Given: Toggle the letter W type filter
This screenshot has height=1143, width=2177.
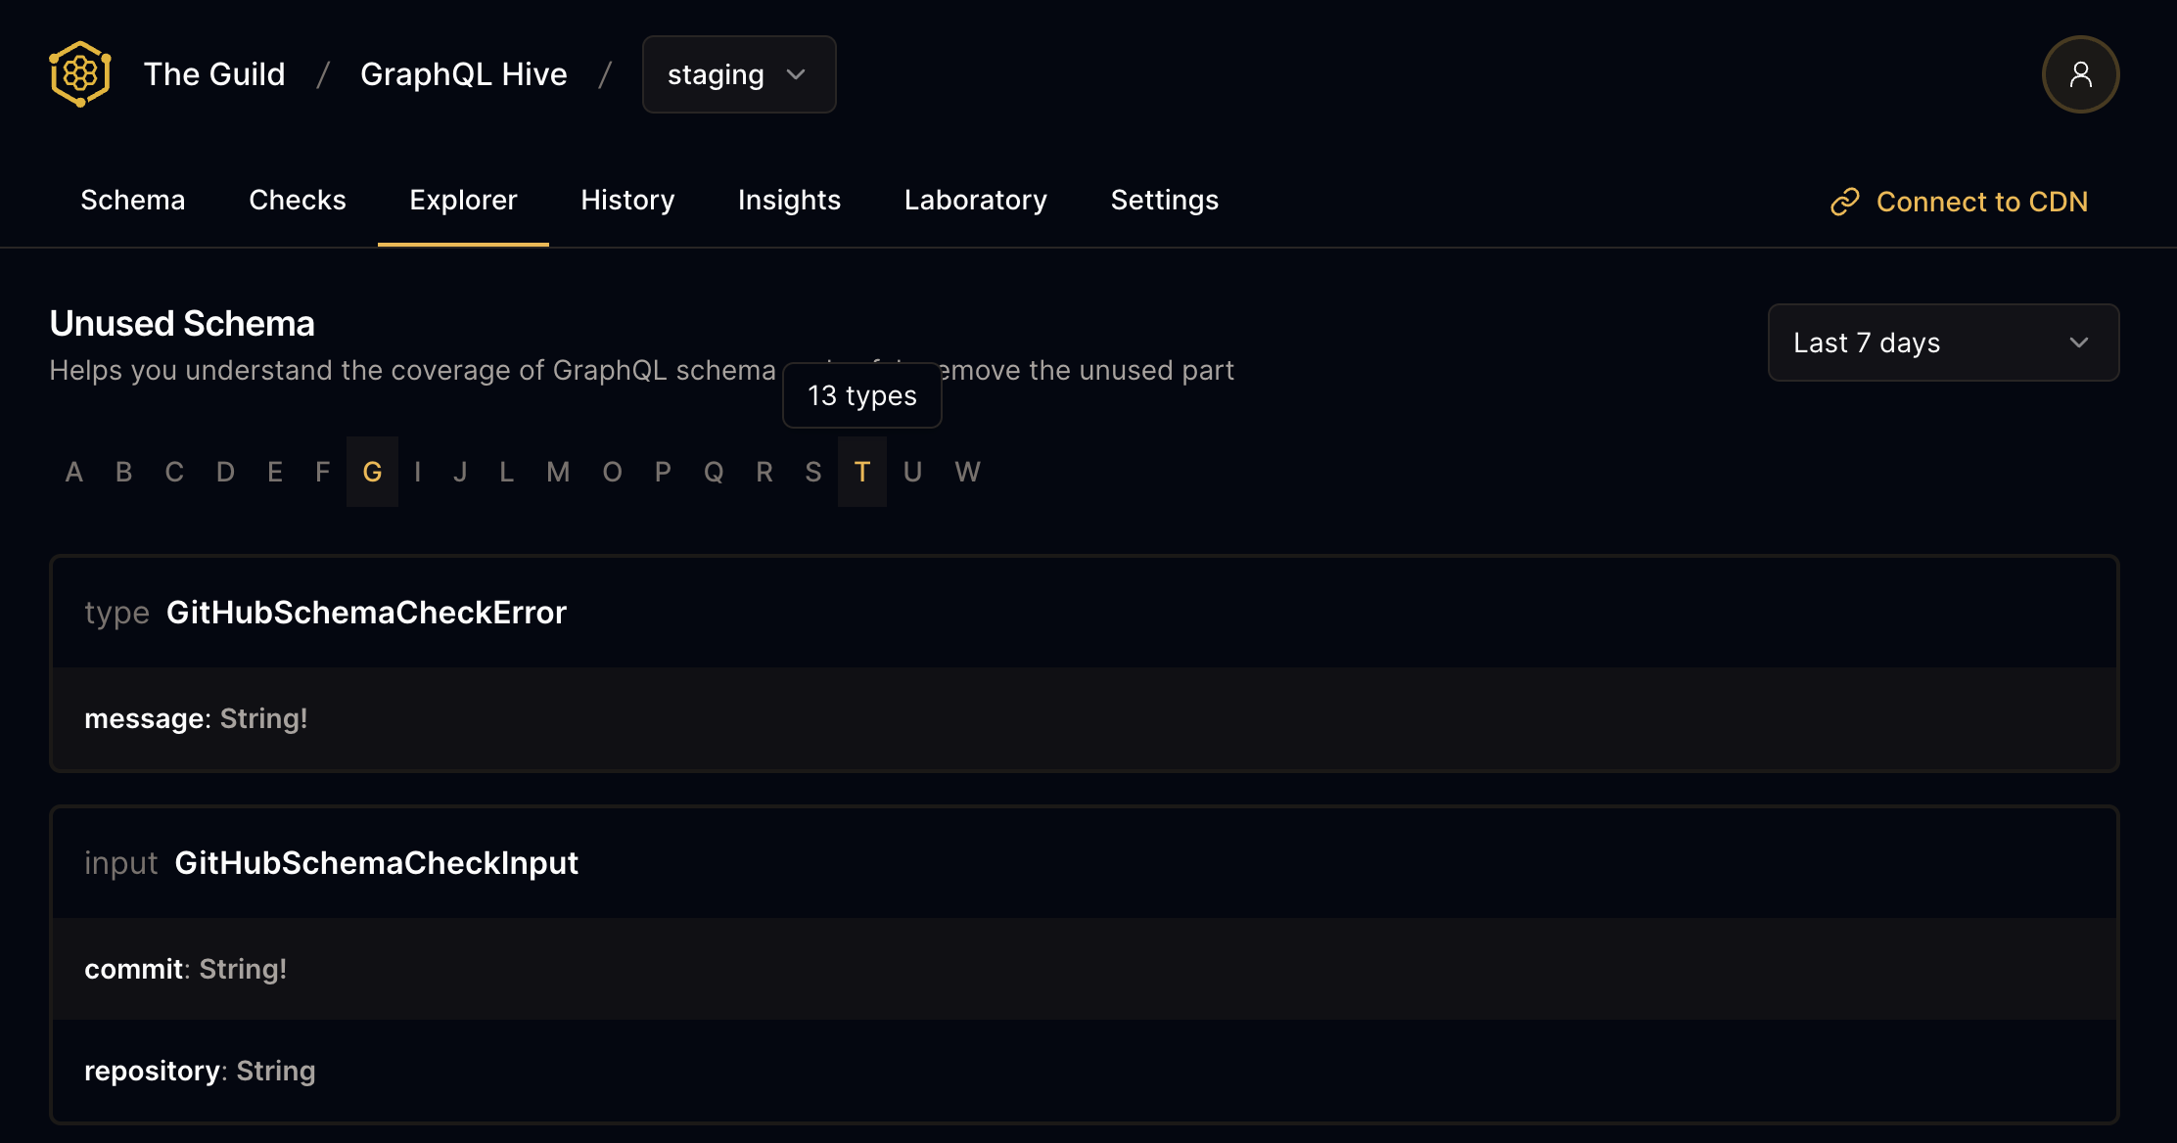Looking at the screenshot, I should [x=967, y=472].
